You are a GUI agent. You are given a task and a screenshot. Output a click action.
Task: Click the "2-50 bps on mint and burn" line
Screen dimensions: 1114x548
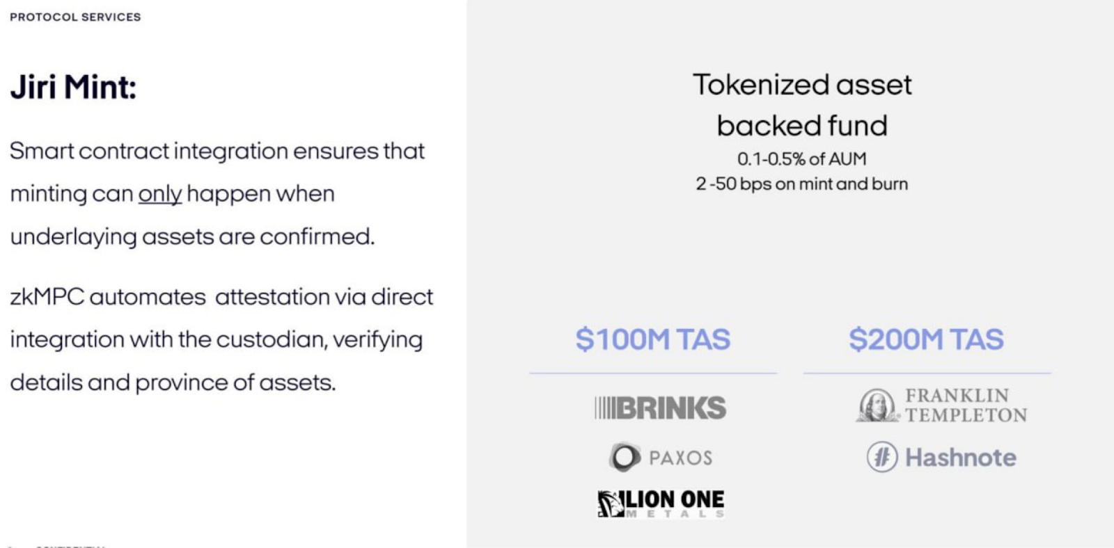(802, 184)
